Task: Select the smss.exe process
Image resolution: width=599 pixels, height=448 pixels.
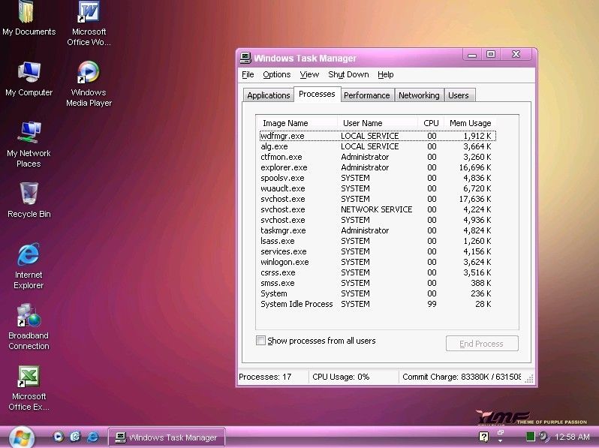Action: click(378, 283)
